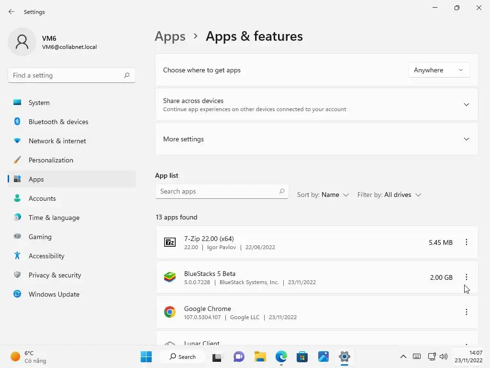Screen dimensions: 490x368
Task: Open Network & internet category
Action: [x=72, y=141]
